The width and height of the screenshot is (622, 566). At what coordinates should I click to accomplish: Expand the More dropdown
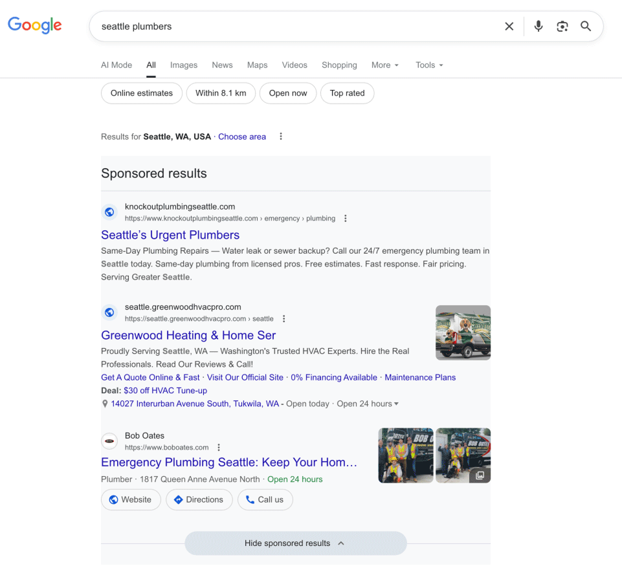[x=384, y=65]
